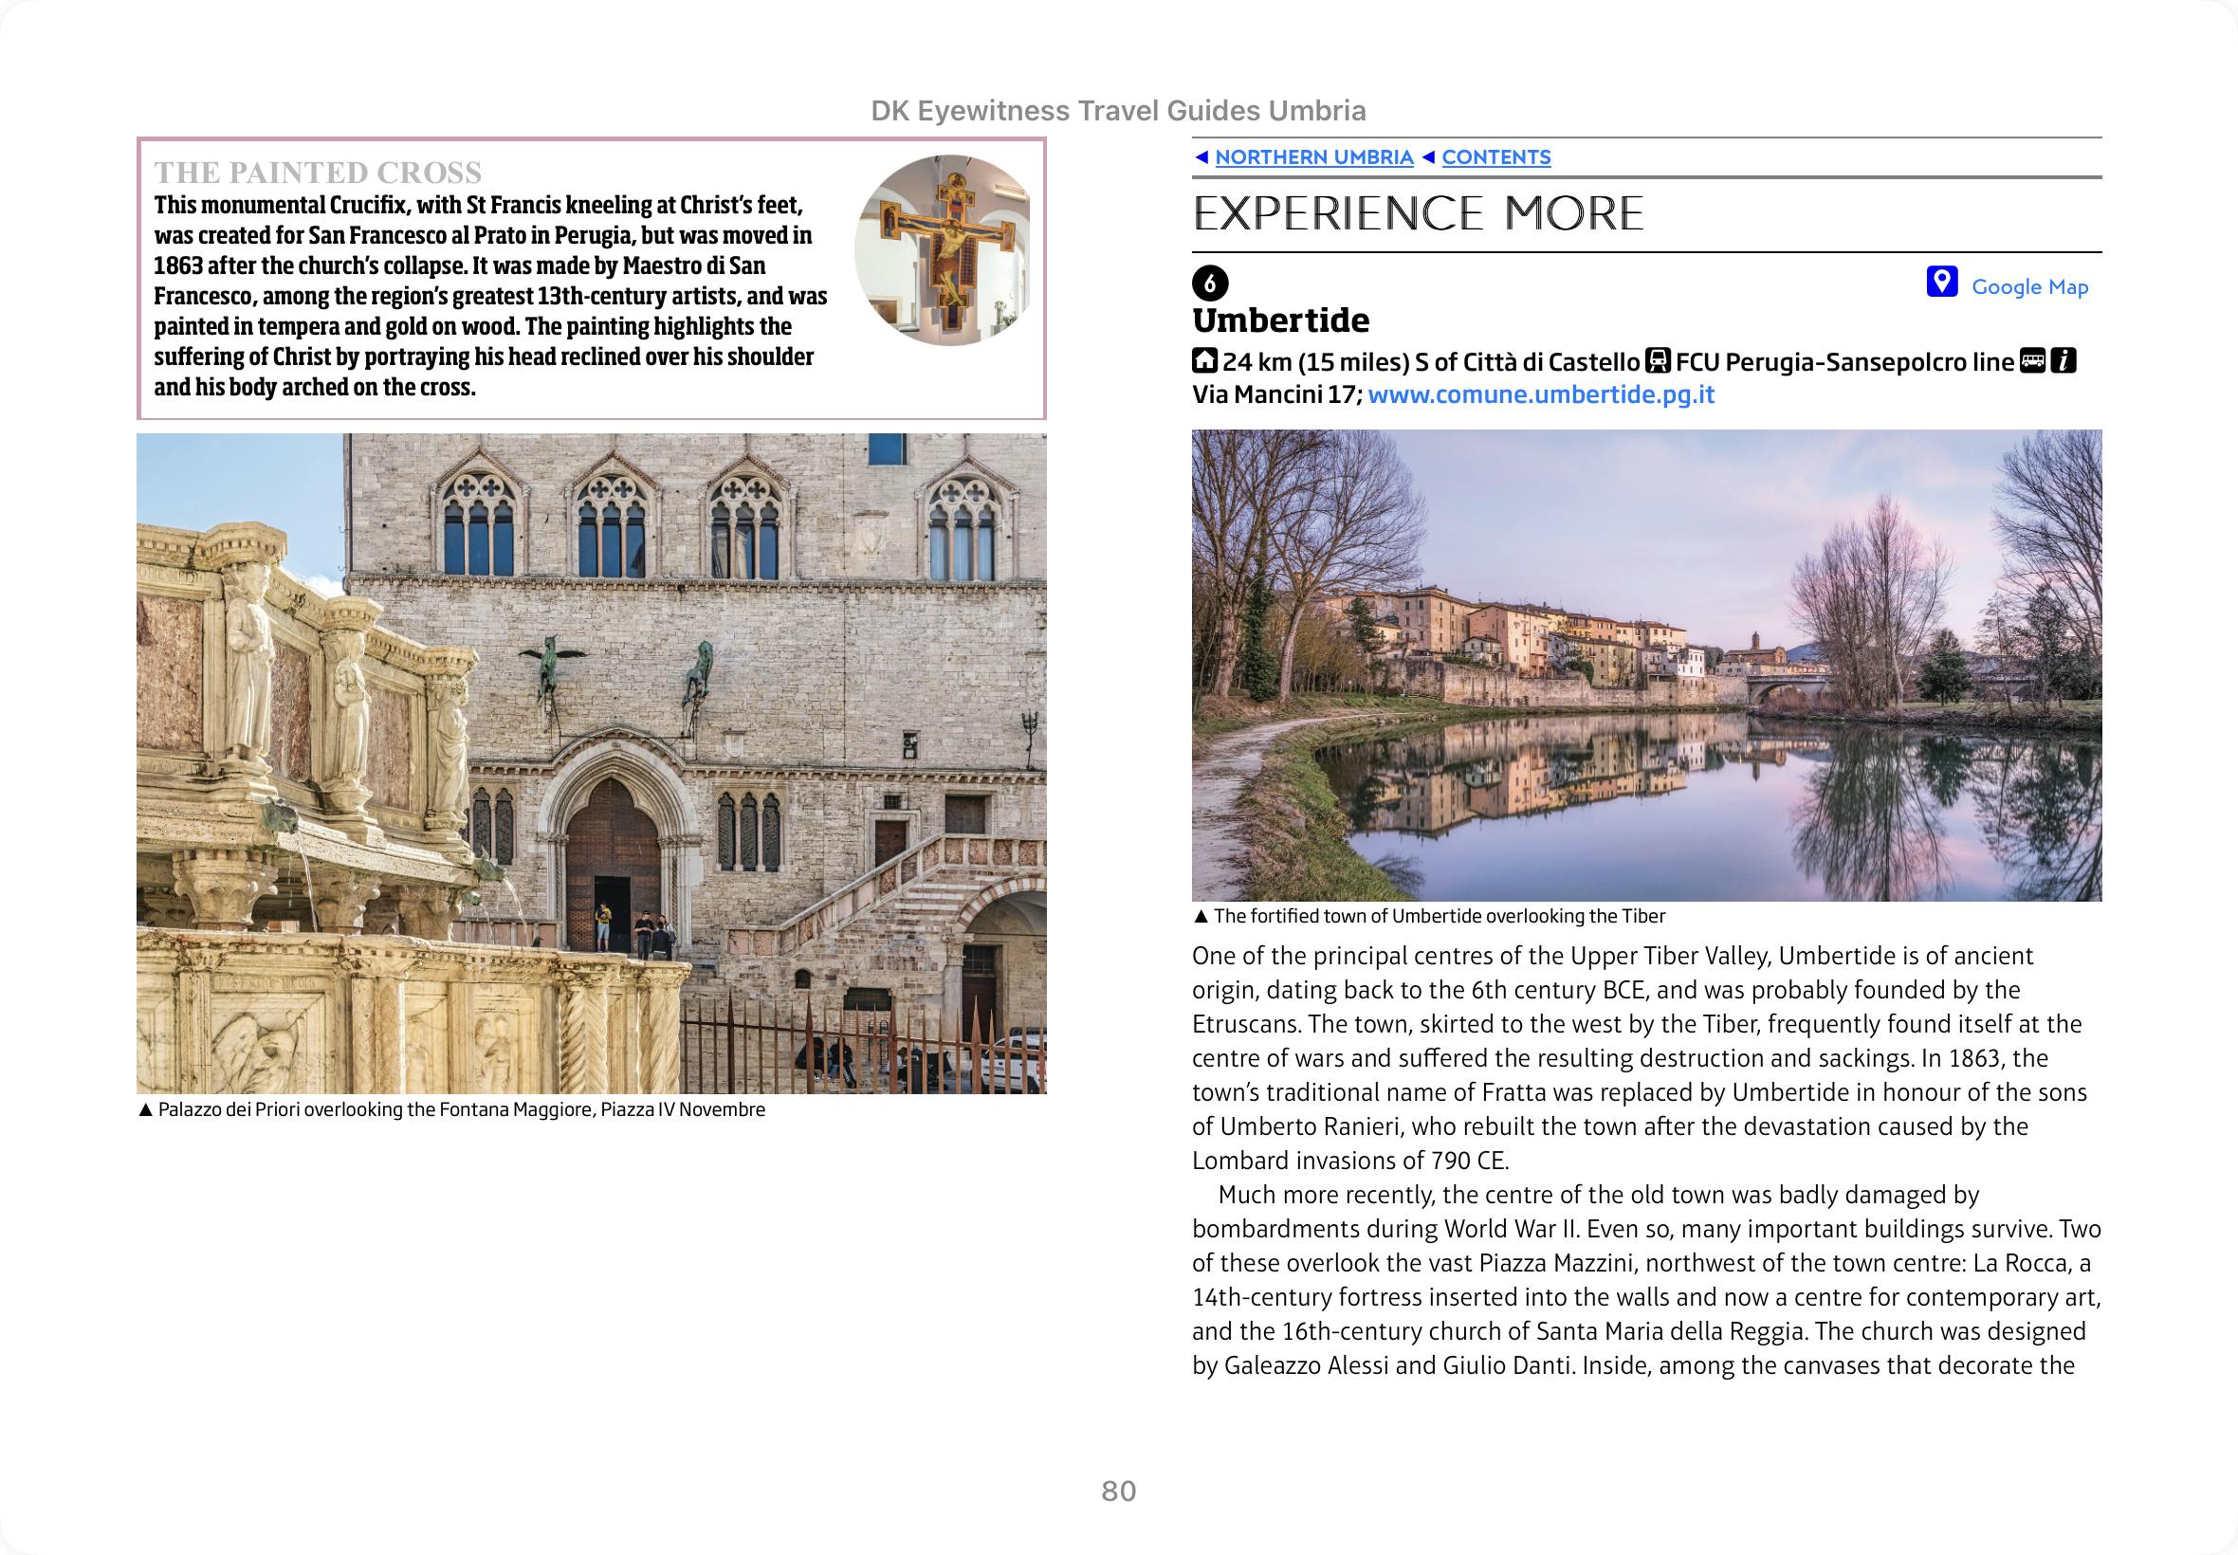Click the Google Map pin icon
The width and height of the screenshot is (2238, 1555).
pyautogui.click(x=1941, y=283)
